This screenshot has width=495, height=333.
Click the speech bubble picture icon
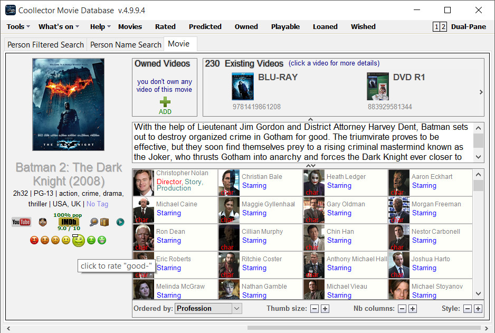(x=94, y=222)
